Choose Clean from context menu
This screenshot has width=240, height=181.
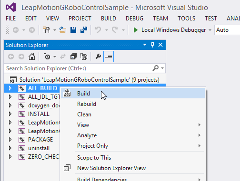pyautogui.click(x=133, y=114)
